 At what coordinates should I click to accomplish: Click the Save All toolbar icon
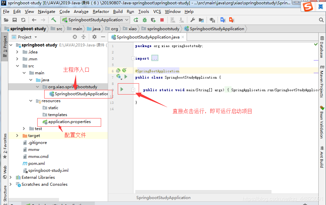pyautogui.click(x=15, y=20)
